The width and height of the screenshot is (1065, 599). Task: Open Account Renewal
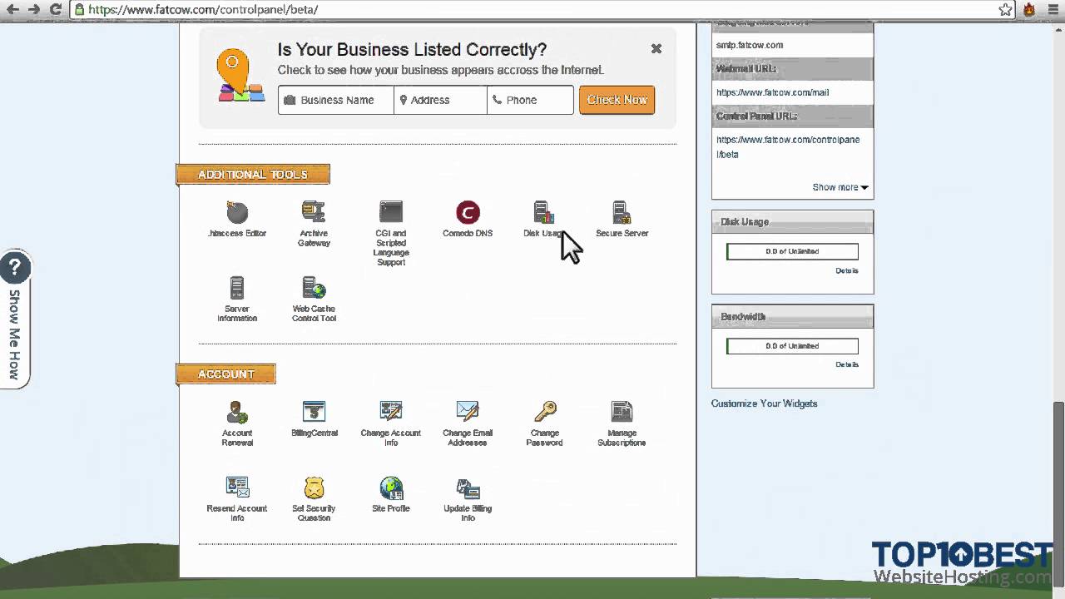point(237,423)
